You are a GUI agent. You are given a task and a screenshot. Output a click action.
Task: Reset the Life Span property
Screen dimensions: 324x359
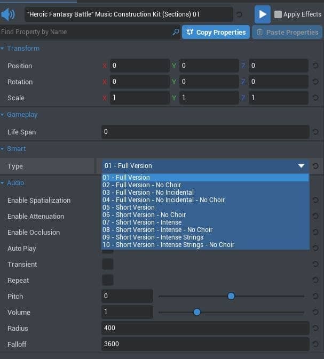click(315, 132)
